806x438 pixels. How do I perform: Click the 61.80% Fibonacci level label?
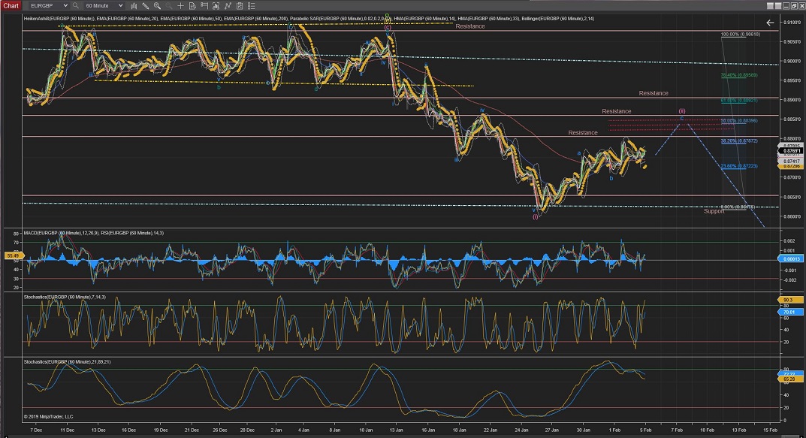[x=739, y=100]
